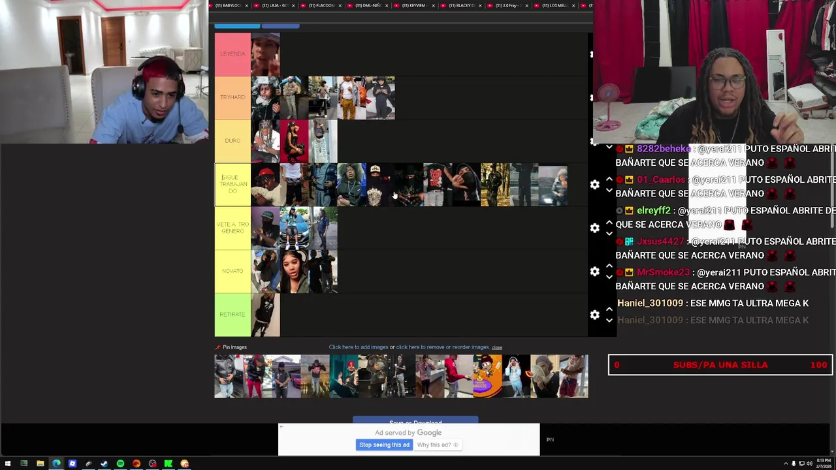Click the ad's back arrow icon
836x470 pixels.
coord(281,427)
